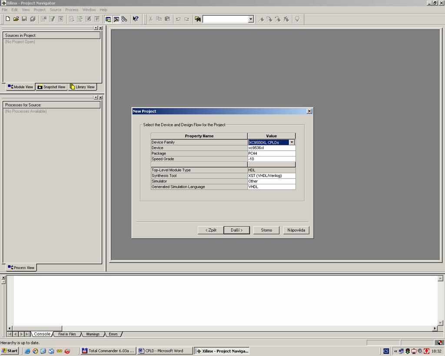This screenshot has height=356, width=445.
Task: Click the Storno cancel button
Action: (x=266, y=230)
